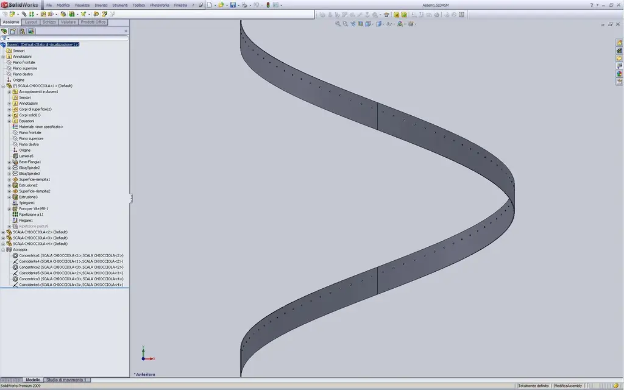Open the Strumenti menu

click(120, 5)
